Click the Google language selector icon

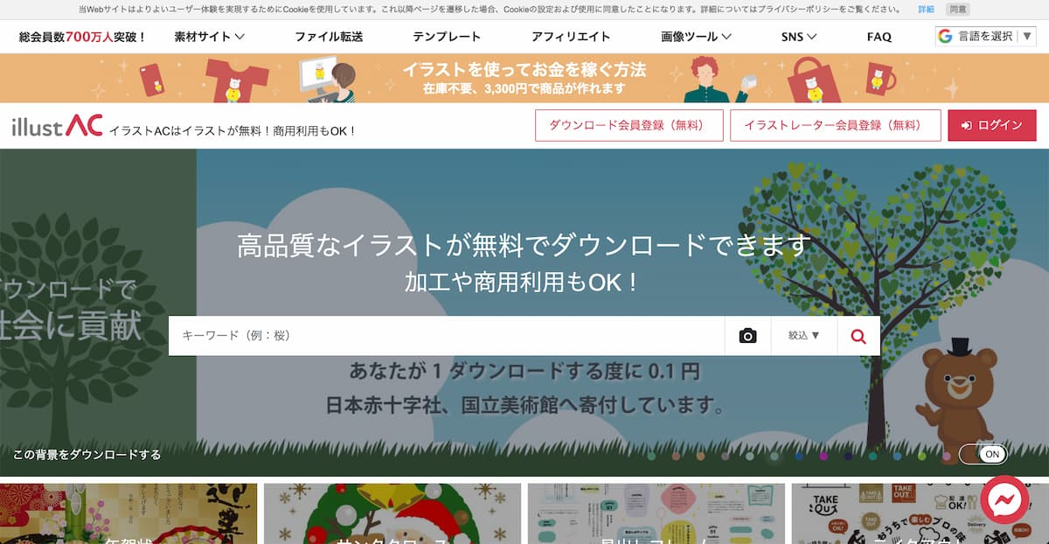945,36
